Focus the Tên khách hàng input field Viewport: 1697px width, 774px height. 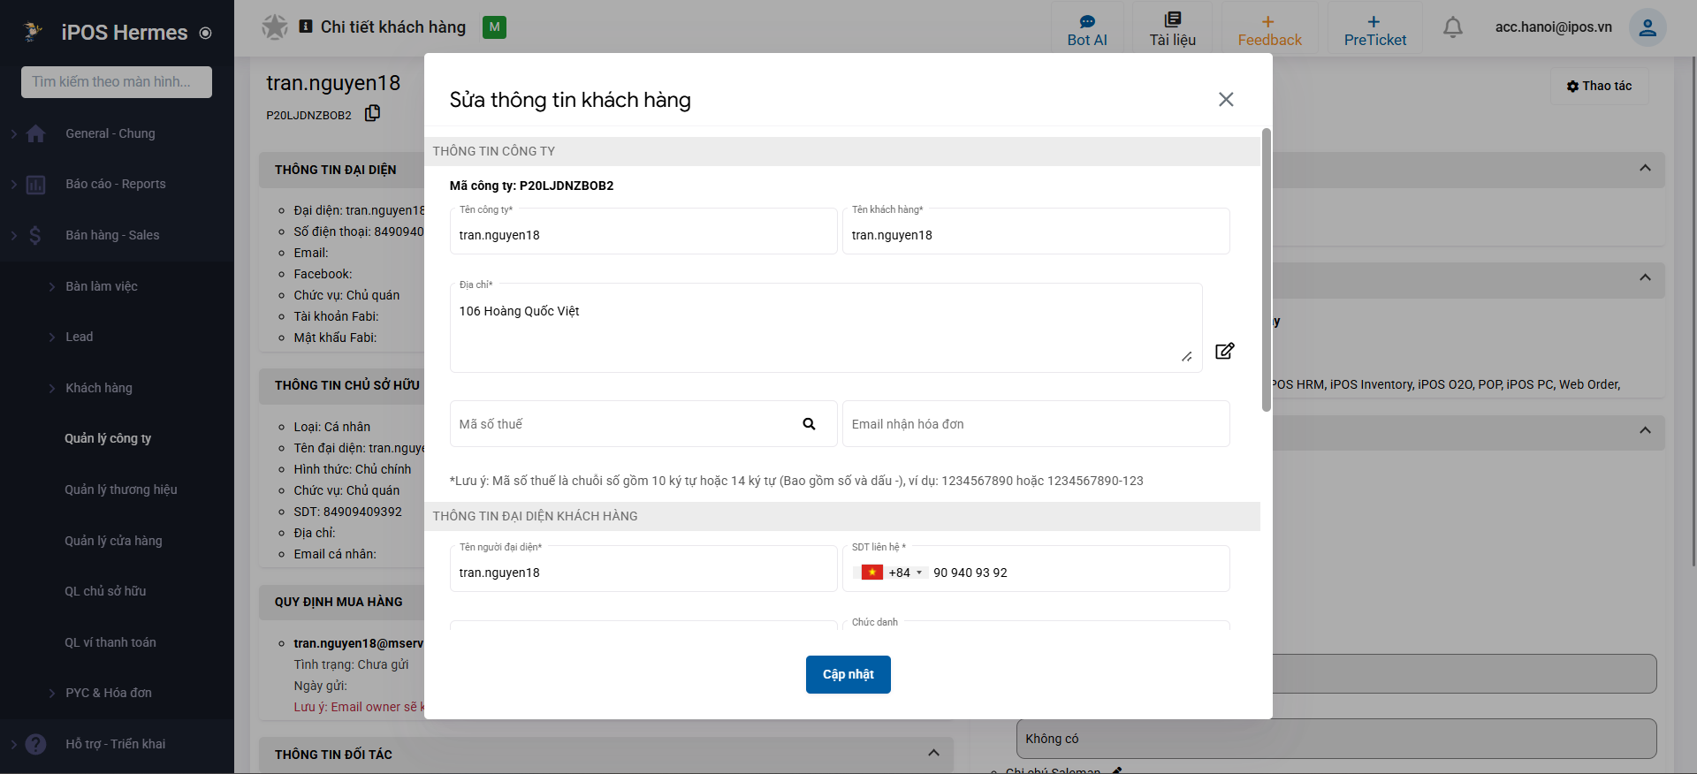point(1036,231)
